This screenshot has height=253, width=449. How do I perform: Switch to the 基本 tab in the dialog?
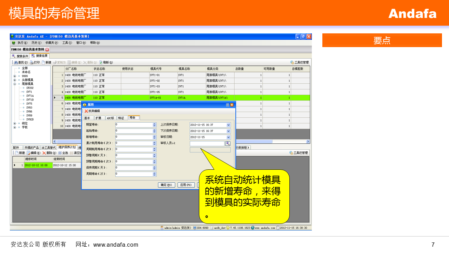coord(87,118)
